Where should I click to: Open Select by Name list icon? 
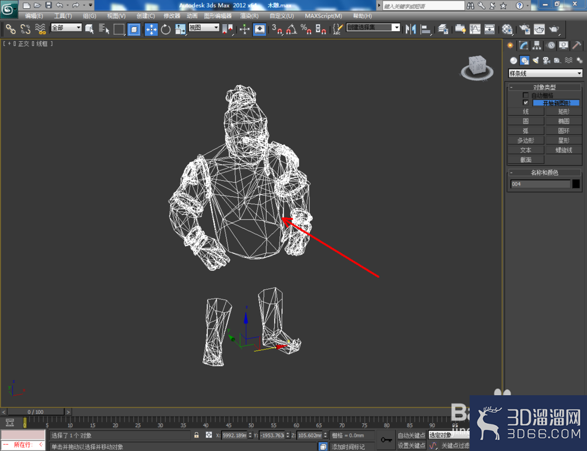[x=104, y=29]
